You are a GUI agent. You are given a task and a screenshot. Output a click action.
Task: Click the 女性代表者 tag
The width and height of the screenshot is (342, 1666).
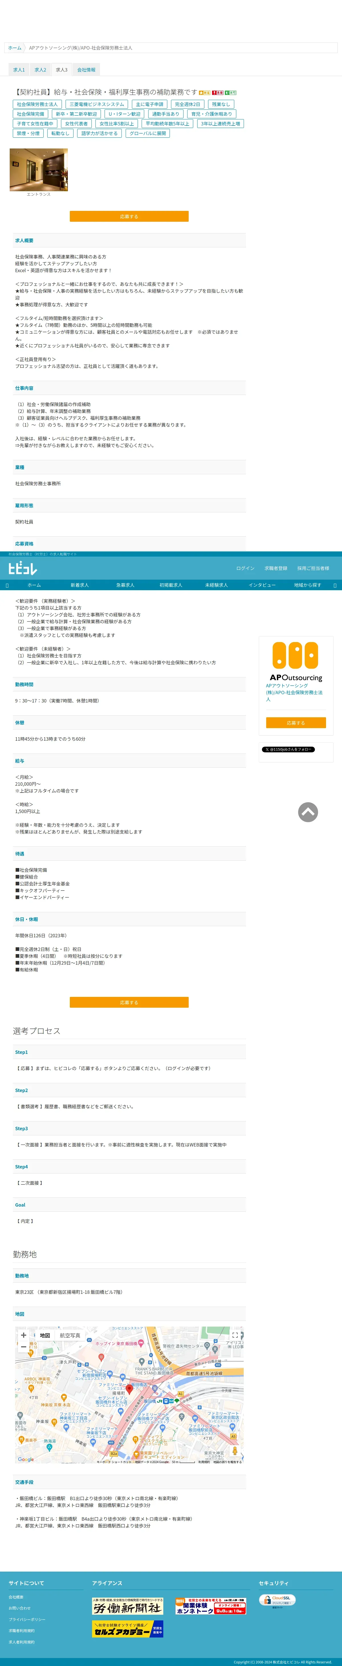76,123
